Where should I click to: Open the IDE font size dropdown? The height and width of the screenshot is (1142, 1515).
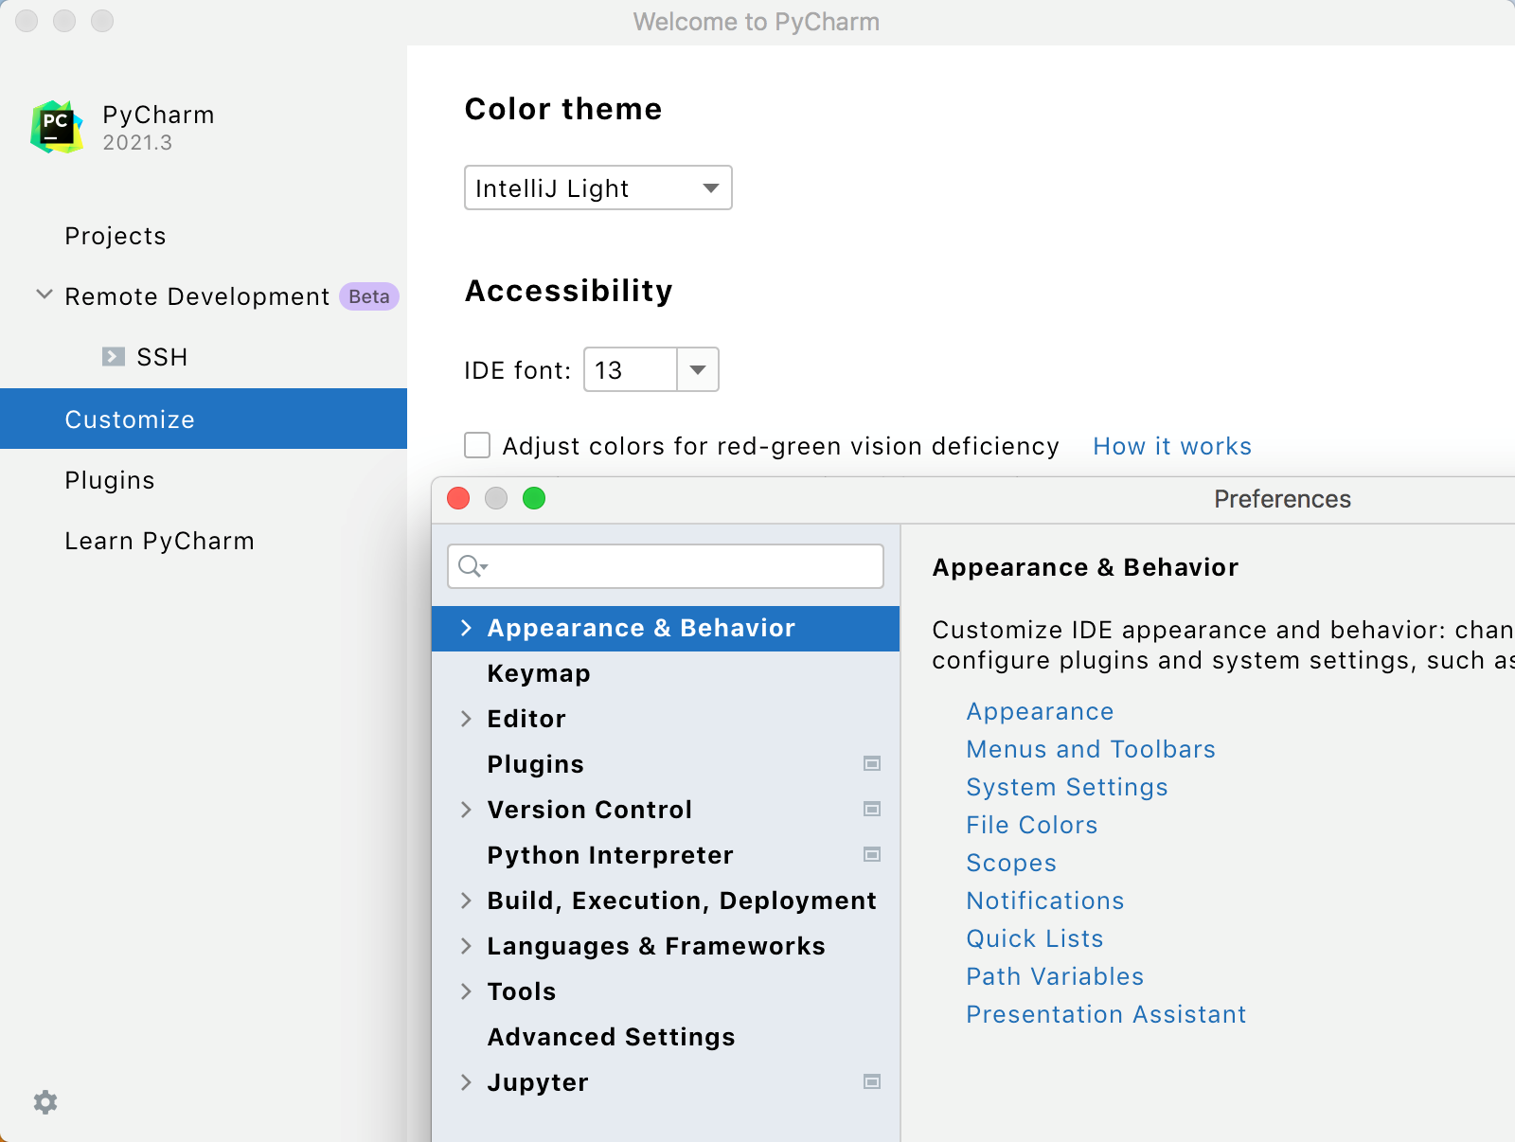point(697,369)
